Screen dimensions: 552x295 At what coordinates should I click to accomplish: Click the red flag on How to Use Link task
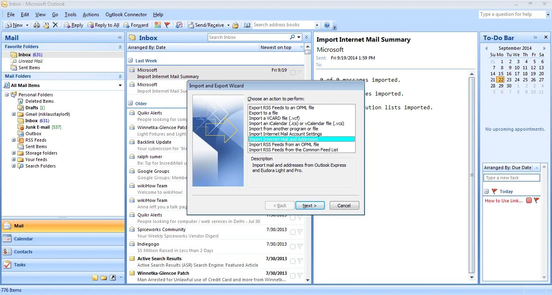(x=536, y=200)
